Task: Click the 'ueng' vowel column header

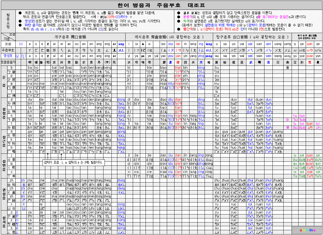Action: pos(287,44)
